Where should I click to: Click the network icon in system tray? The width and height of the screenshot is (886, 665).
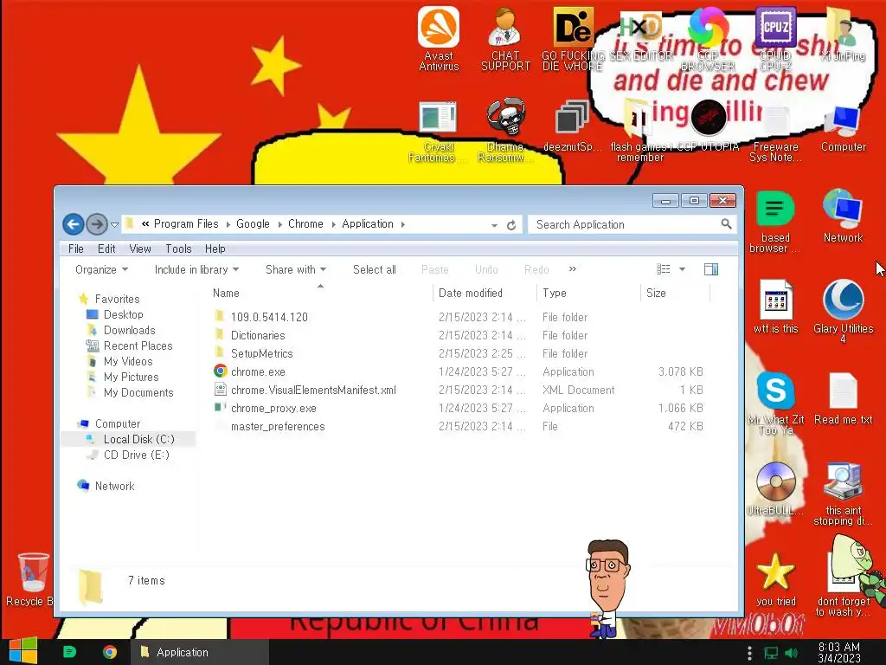coord(771,653)
